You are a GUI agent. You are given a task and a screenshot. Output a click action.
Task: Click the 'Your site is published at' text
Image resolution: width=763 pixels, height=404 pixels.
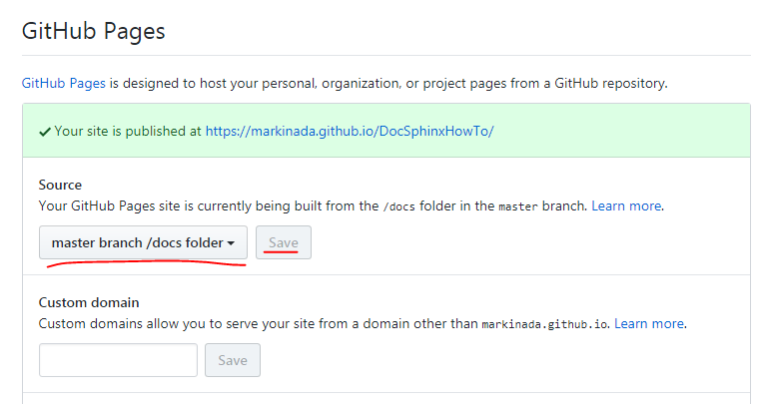click(128, 131)
